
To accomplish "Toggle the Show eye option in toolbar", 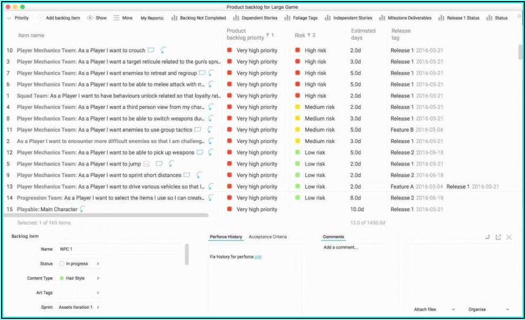I will coord(97,18).
